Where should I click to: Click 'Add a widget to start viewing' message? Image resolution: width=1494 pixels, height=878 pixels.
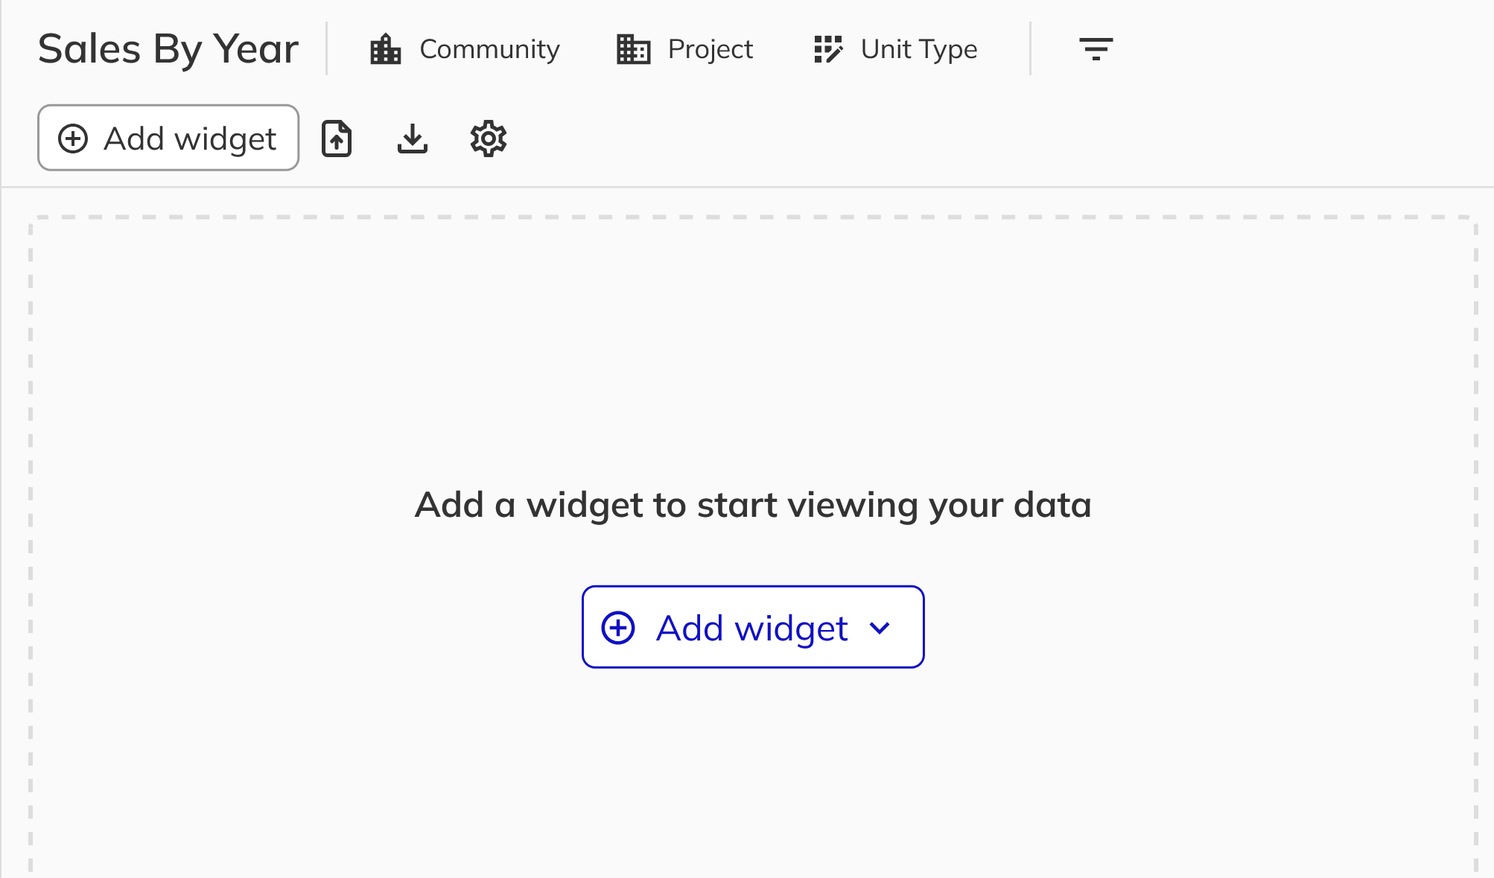[x=753, y=505]
